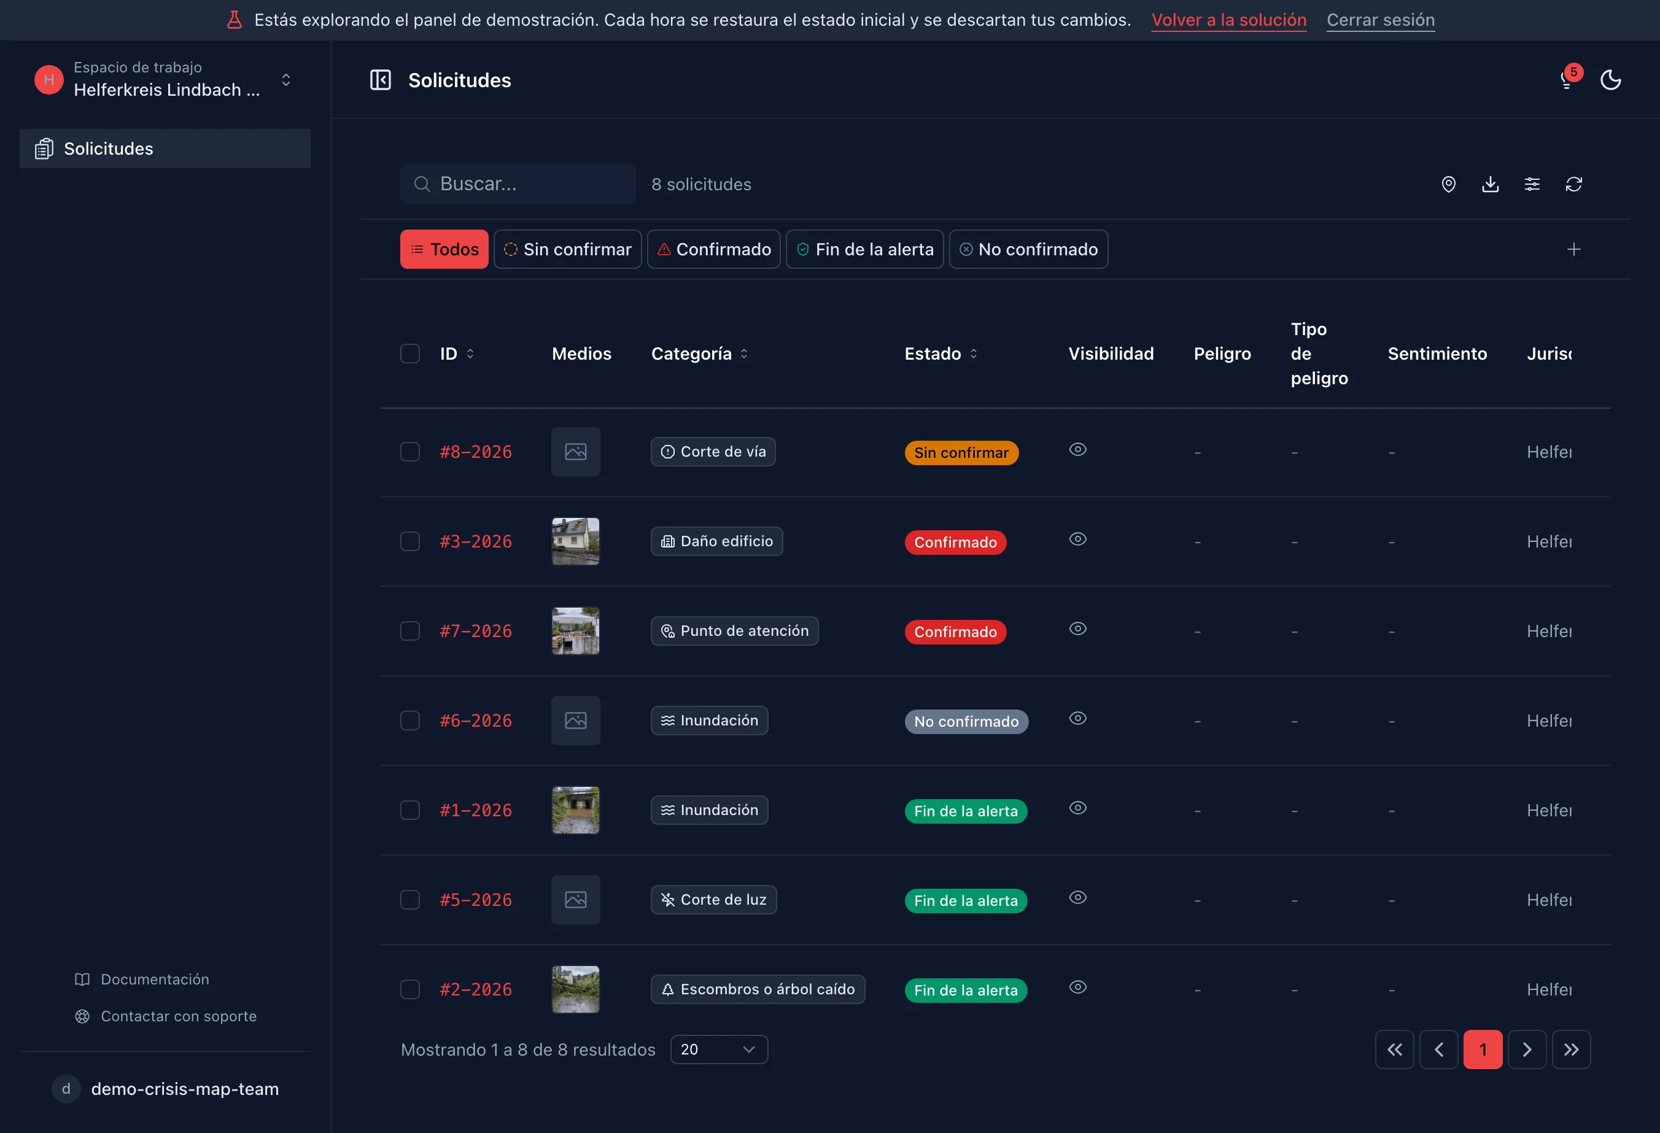Sort by the ID column
Screen dimensions: 1660x1133
[x=457, y=354]
